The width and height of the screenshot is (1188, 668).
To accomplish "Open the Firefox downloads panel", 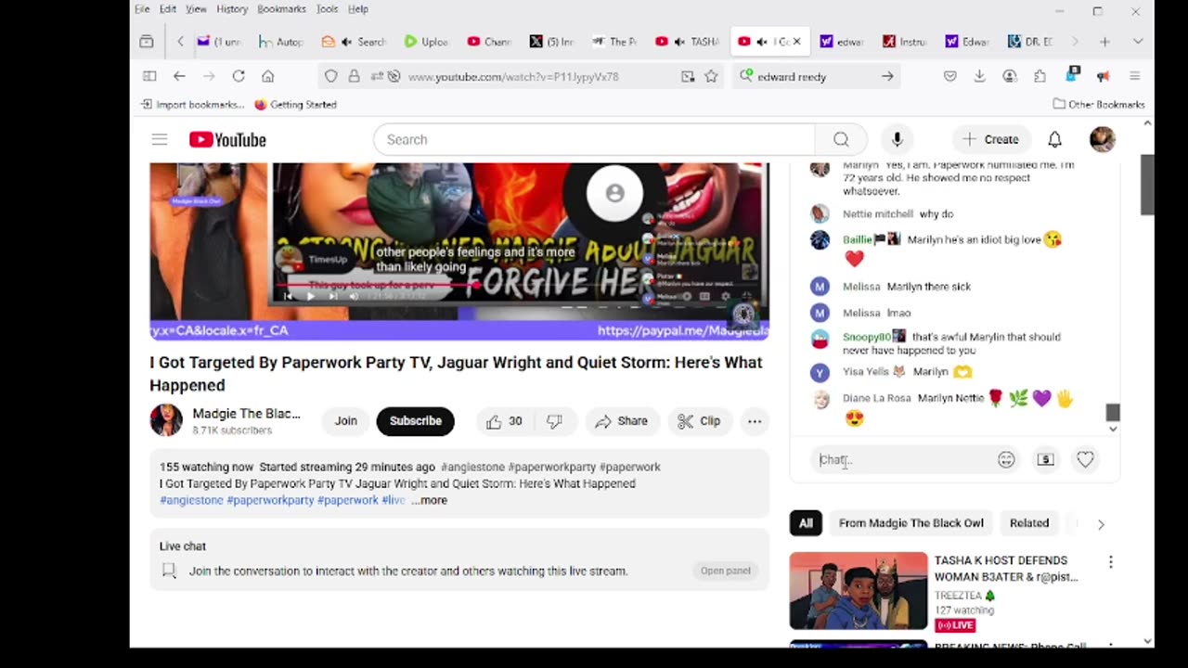I will (x=979, y=76).
